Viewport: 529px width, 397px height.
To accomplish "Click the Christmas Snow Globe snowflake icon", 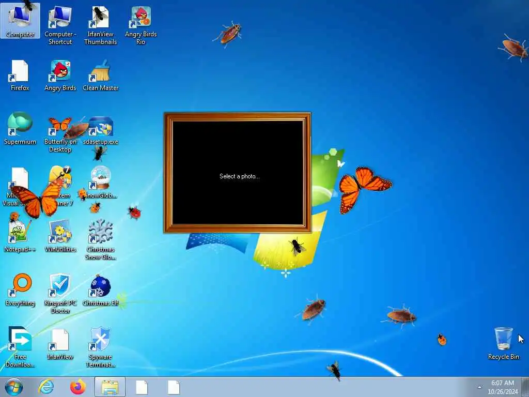I will (101, 240).
